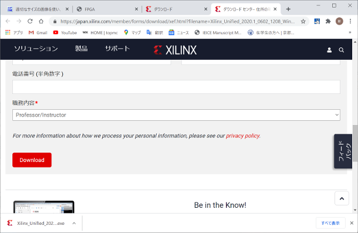This screenshot has width=358, height=233.
Task: Click the red Download button
Action: [32, 160]
